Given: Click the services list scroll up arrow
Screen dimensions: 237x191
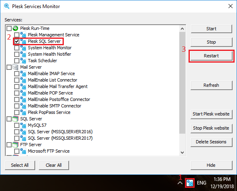Looking at the screenshot, I should point(182,29).
